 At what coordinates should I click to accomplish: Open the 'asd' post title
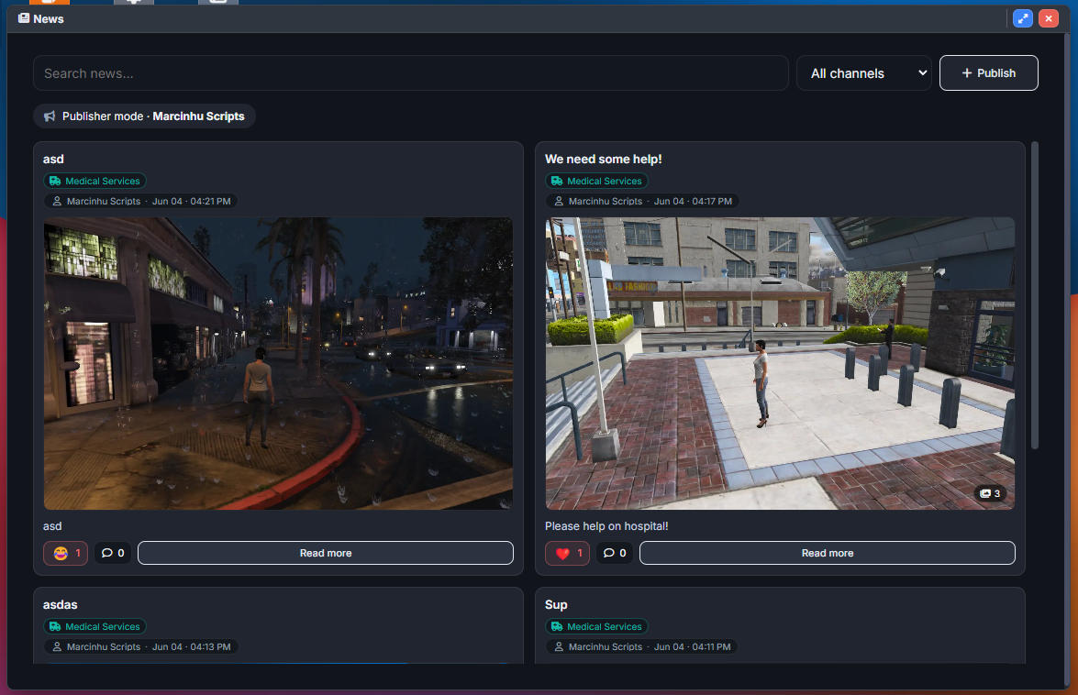click(53, 160)
